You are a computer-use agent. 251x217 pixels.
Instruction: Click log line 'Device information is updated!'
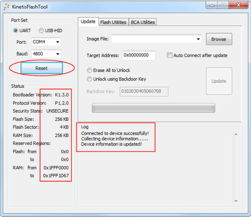(x=111, y=144)
